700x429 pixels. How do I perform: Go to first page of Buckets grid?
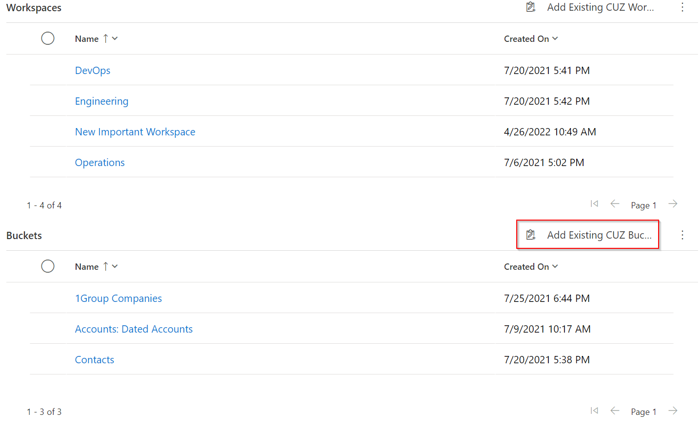click(594, 411)
